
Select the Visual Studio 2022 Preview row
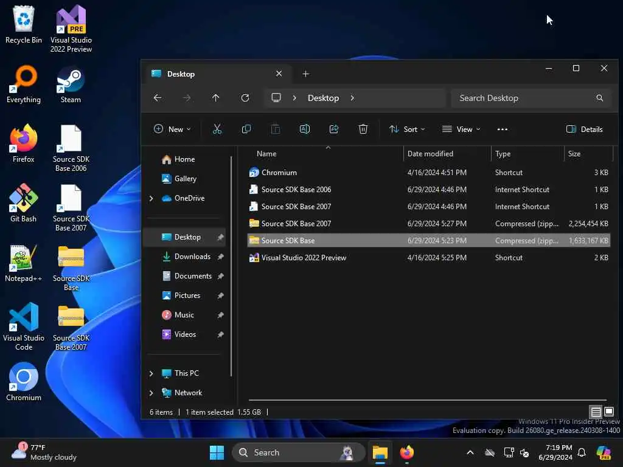(428, 258)
